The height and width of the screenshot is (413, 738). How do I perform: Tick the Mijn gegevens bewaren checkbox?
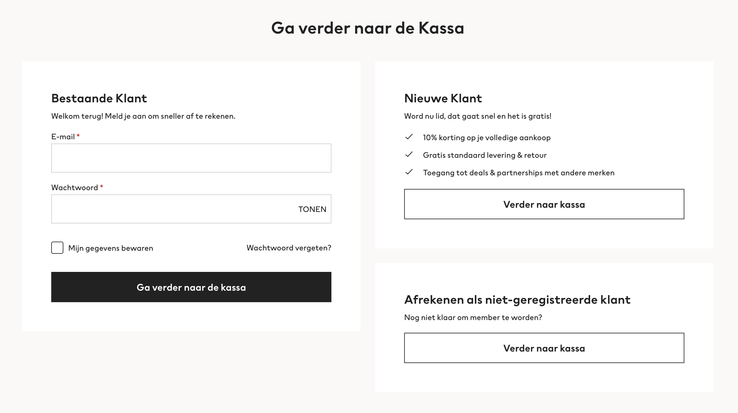(x=57, y=248)
